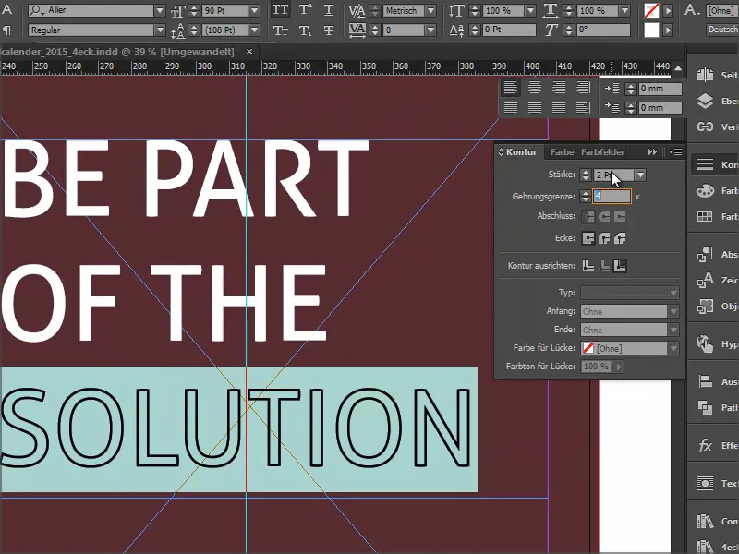Open the Aller font family dropdown
The height and width of the screenshot is (554, 739).
160,10
